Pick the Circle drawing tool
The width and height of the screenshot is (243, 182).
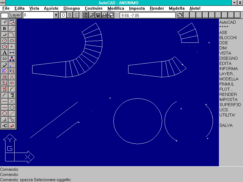tap(5, 40)
